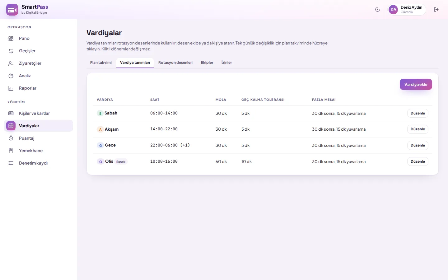Click the Puantaj stopwatch icon

[x=11, y=138]
